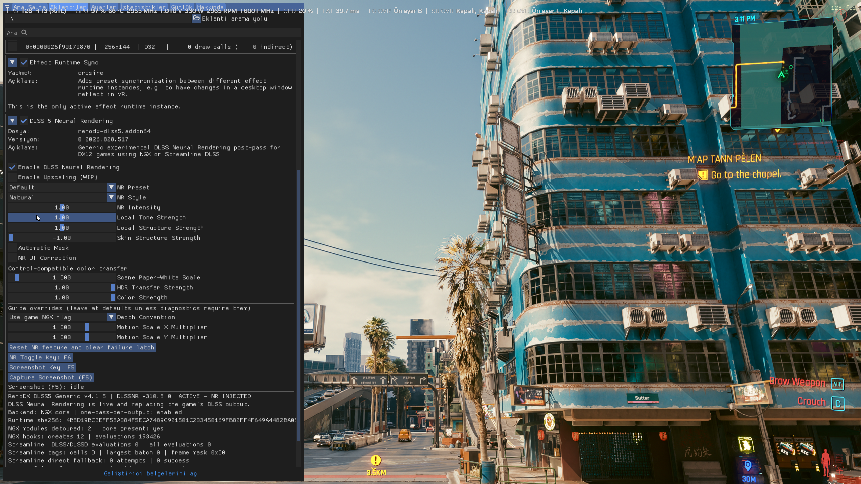The height and width of the screenshot is (484, 861).
Task: Open the Ana Sayfa tab
Action: click(30, 7)
